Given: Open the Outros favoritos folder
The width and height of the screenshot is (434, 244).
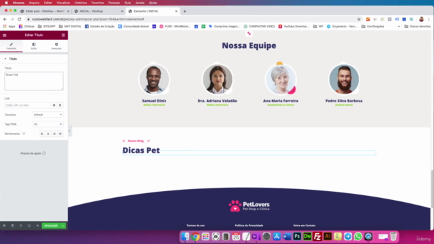Looking at the screenshot, I should [418, 26].
